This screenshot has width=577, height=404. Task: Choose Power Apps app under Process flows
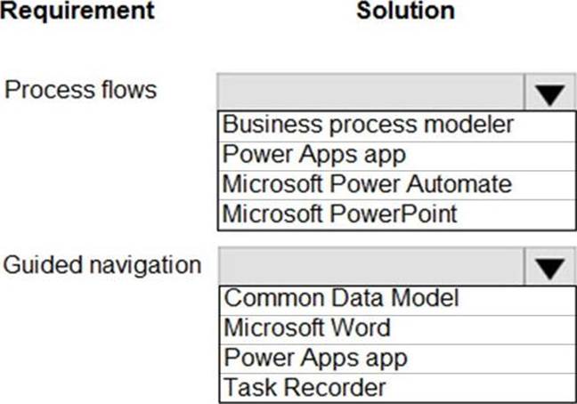pyautogui.click(x=314, y=155)
